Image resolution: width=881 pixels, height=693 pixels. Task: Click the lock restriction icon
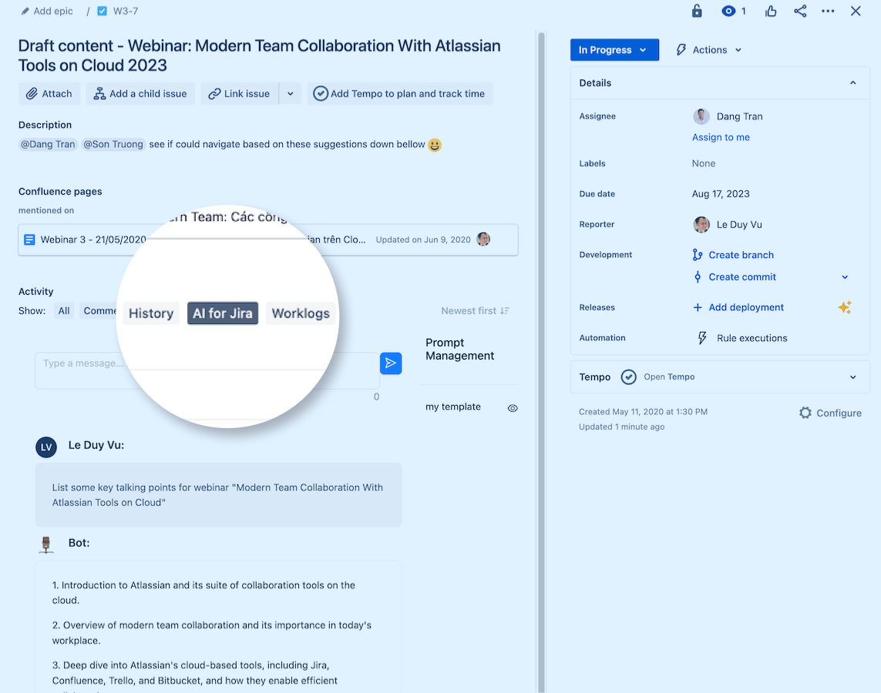click(697, 11)
